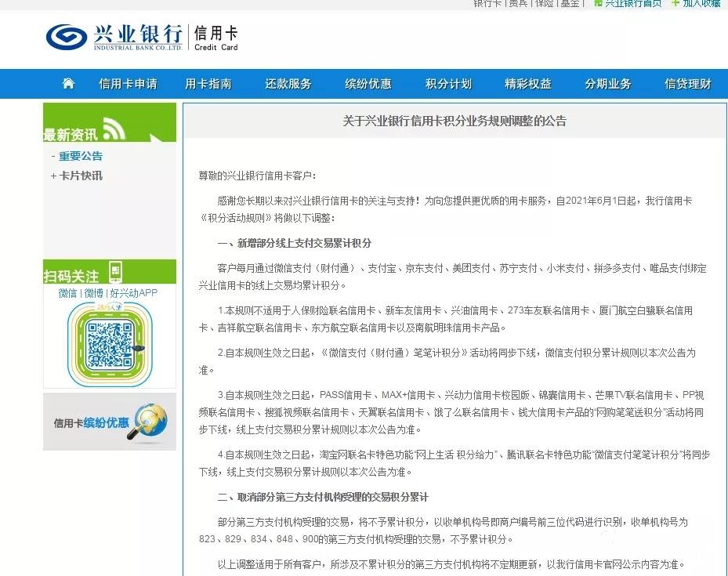Click the phone icon beside 扫码关注
The width and height of the screenshot is (728, 576).
click(115, 271)
